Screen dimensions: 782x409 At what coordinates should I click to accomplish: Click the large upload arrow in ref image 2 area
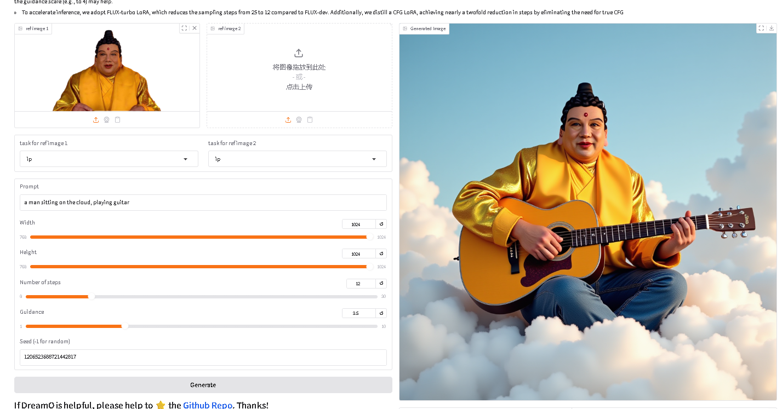(299, 53)
